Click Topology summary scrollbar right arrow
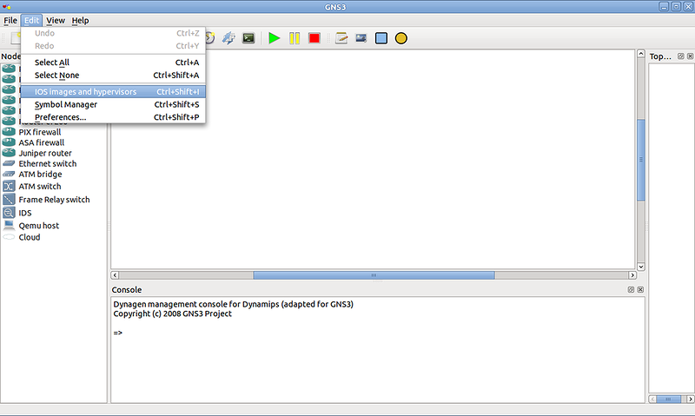Viewport: 695px width, 416px height. [x=690, y=399]
